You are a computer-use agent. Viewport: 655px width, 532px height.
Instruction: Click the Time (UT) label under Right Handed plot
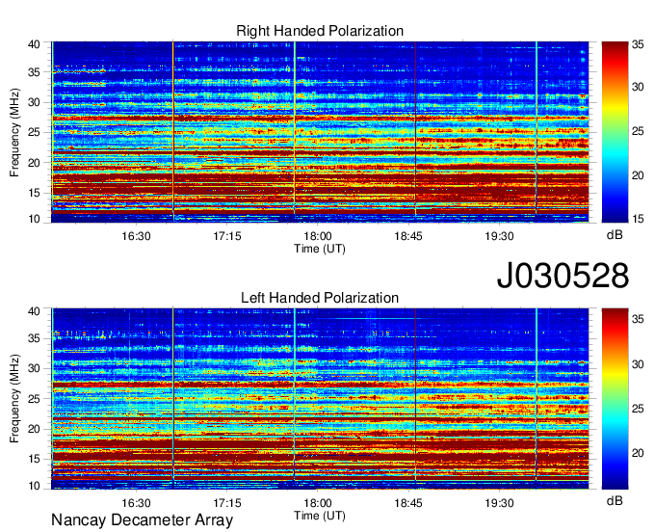[x=320, y=249]
